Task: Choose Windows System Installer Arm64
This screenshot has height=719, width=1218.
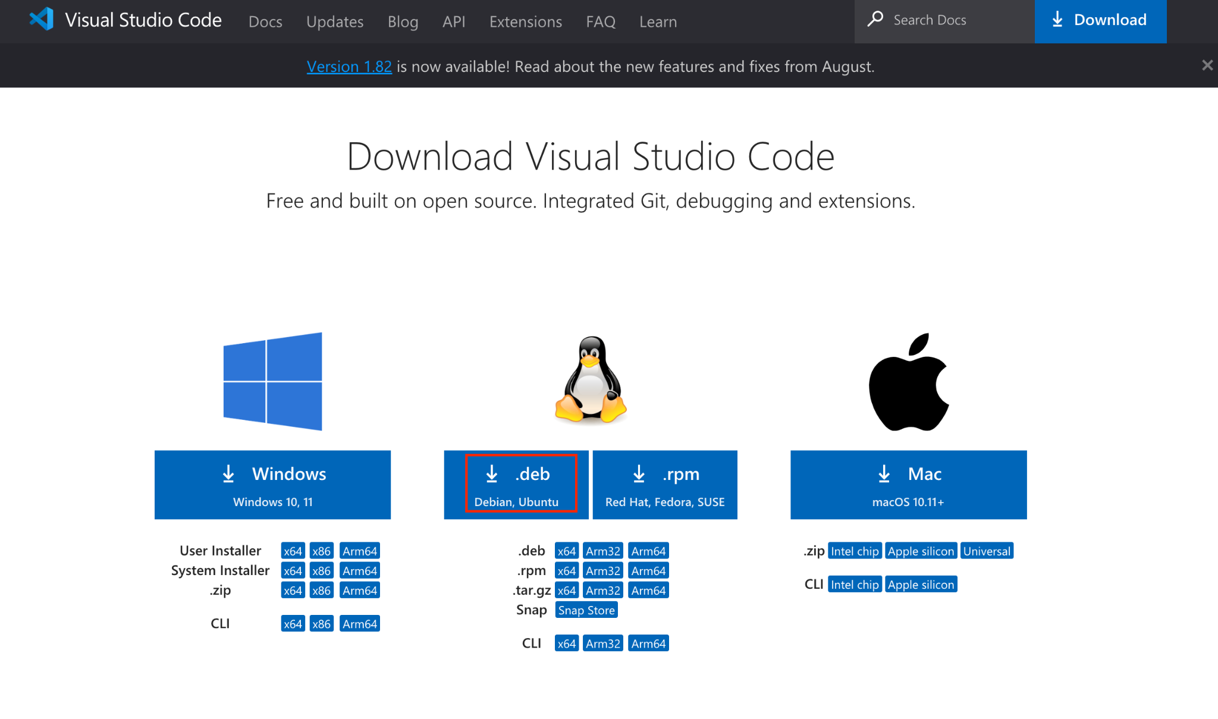Action: (360, 570)
